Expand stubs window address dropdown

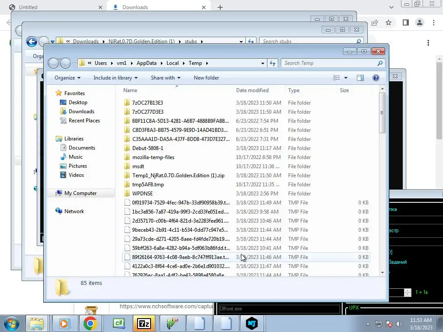pos(241,41)
